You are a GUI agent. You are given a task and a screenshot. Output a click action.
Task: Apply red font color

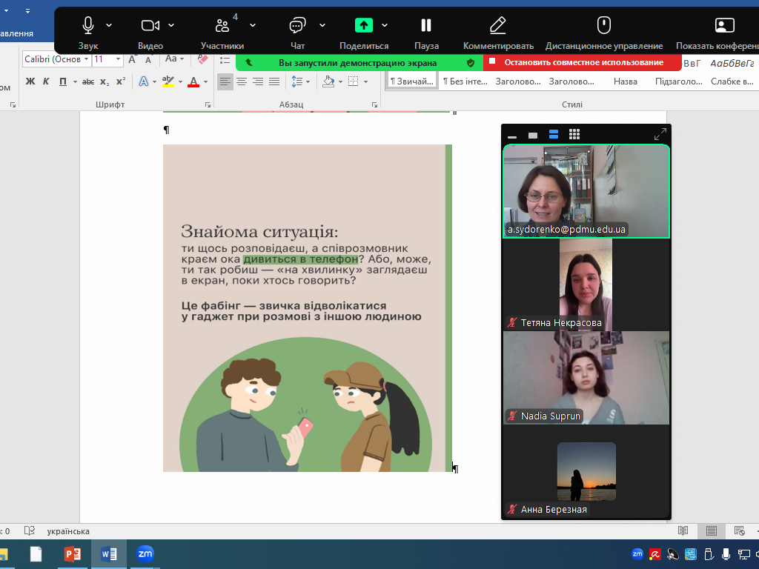pos(193,81)
